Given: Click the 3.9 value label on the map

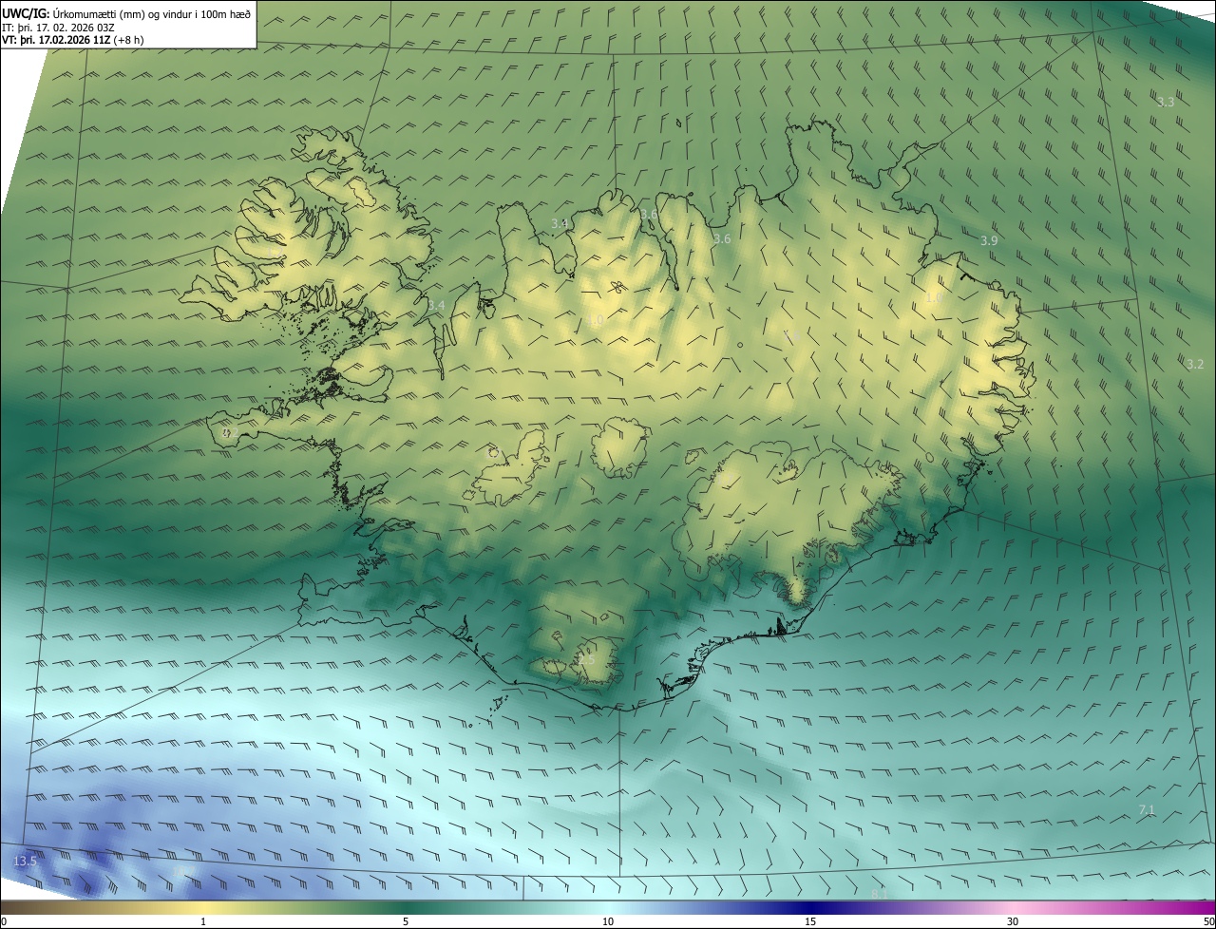Looking at the screenshot, I should point(989,241).
